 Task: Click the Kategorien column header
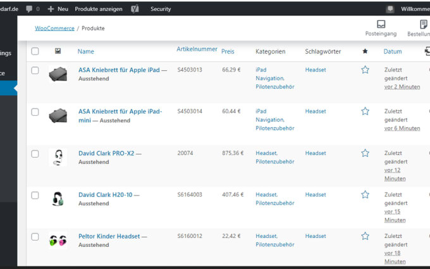pyautogui.click(x=271, y=51)
